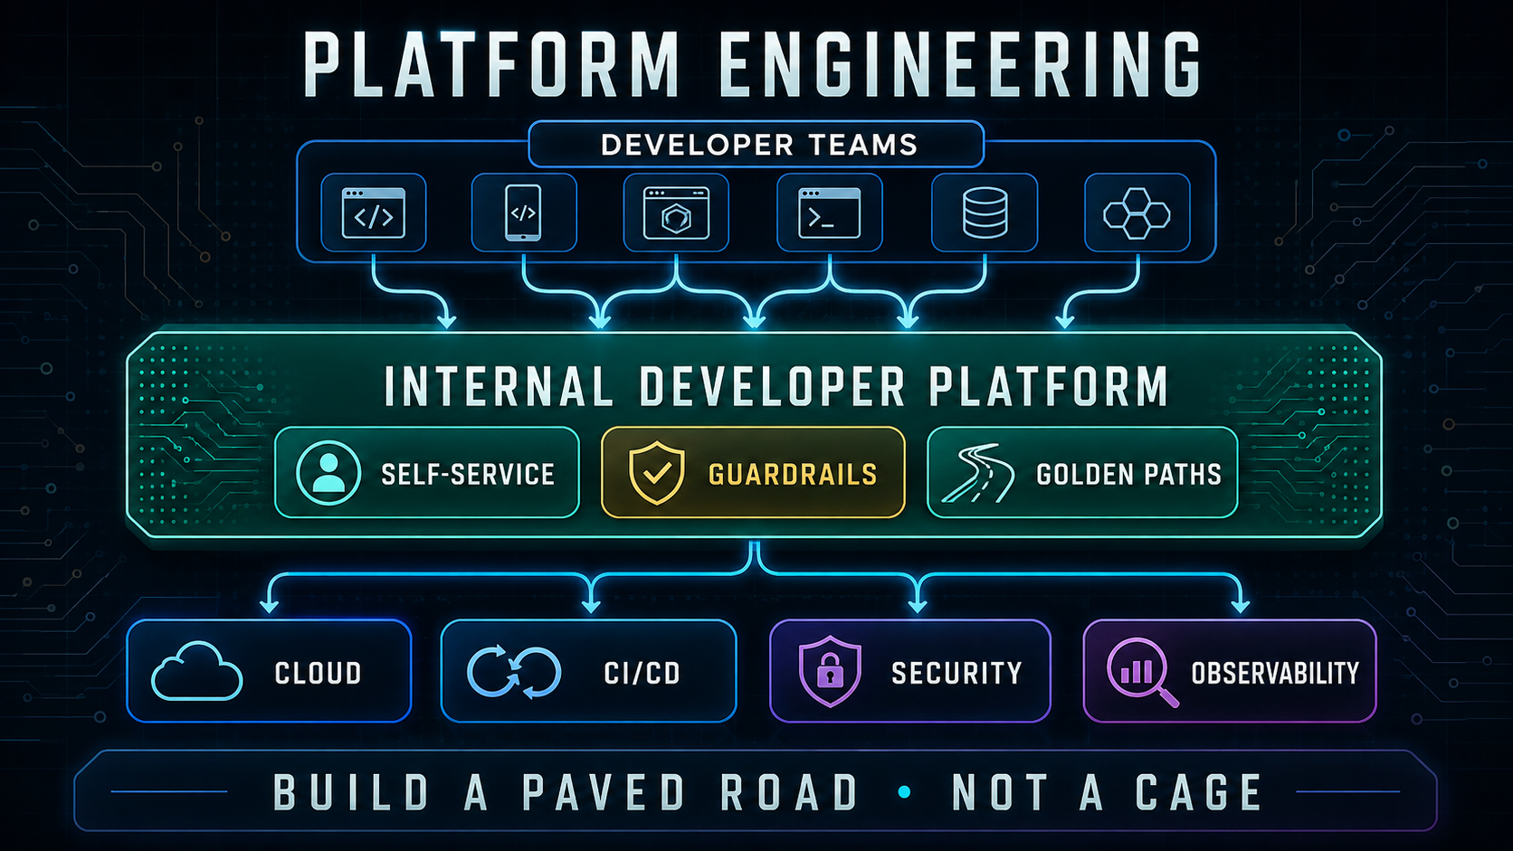Select the Guardrails text label
The width and height of the screenshot is (1513, 851).
click(x=793, y=474)
